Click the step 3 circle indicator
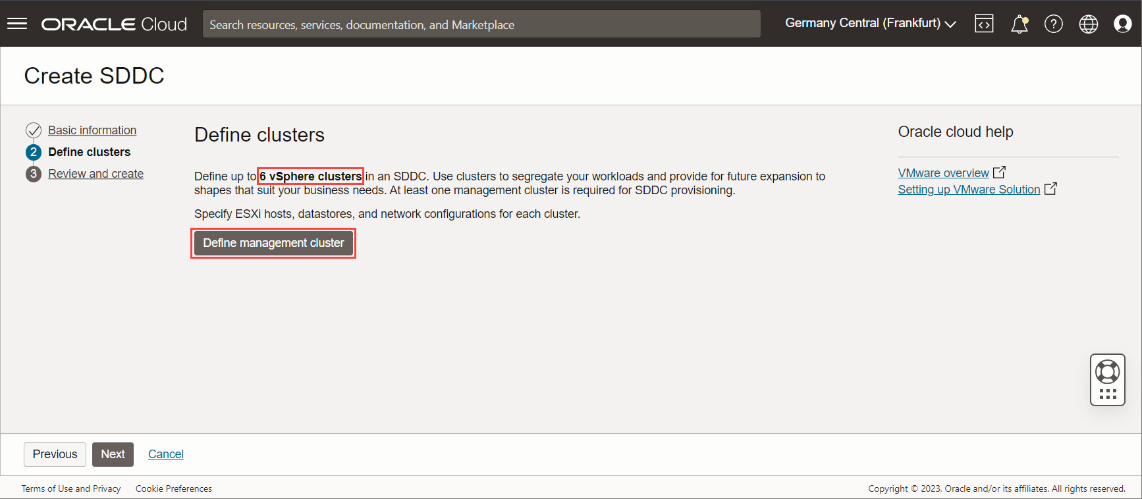 [x=34, y=174]
